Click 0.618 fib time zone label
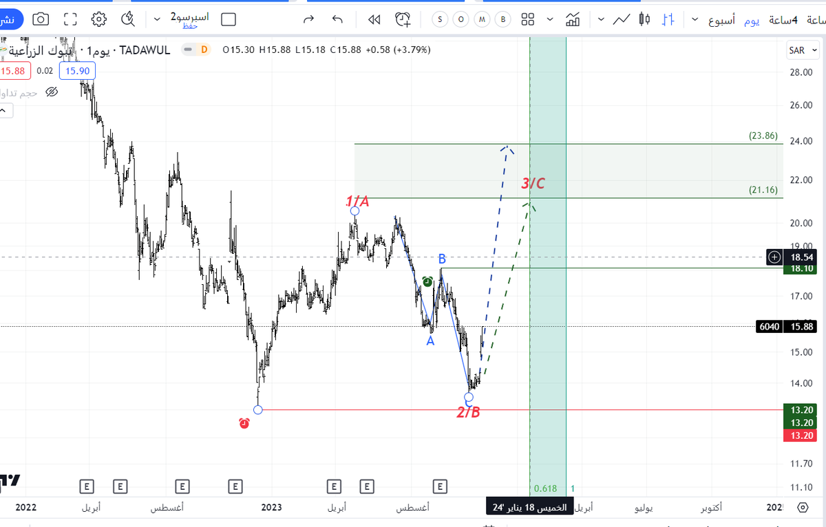 click(545, 488)
